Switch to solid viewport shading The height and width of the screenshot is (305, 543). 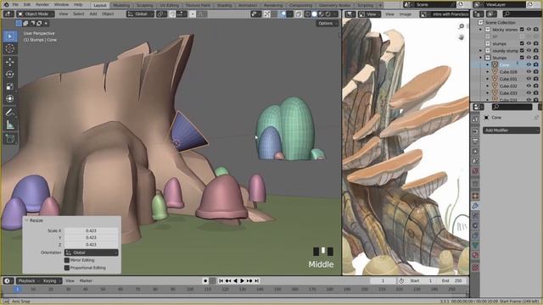tap(314, 14)
